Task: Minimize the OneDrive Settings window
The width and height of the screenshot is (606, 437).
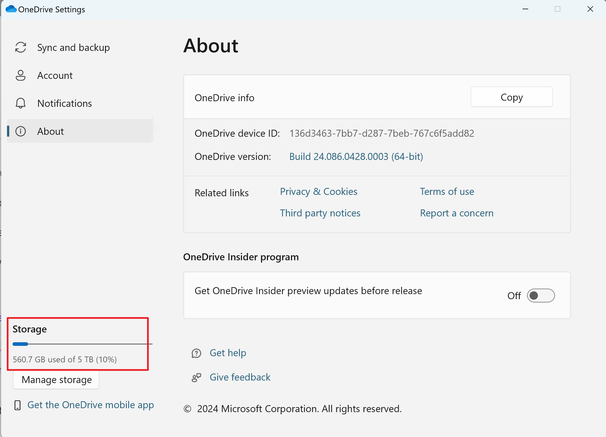Action: pyautogui.click(x=525, y=9)
